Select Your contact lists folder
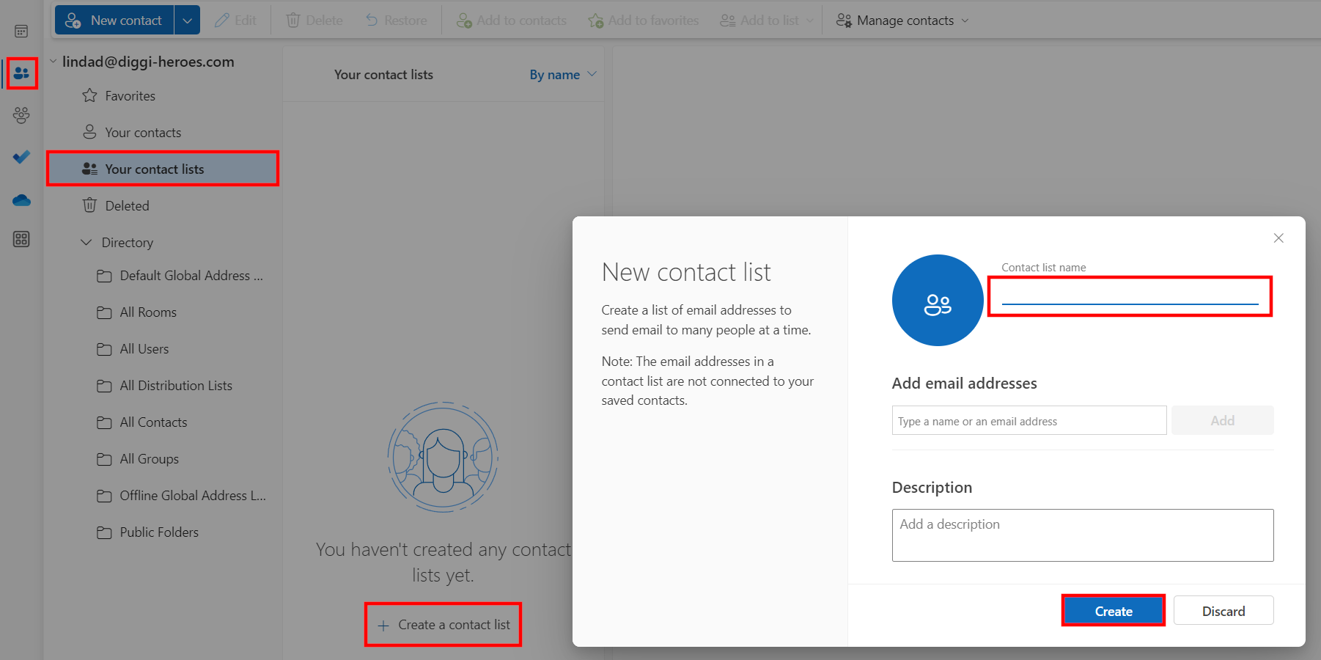Image resolution: width=1321 pixels, height=660 pixels. [163, 169]
